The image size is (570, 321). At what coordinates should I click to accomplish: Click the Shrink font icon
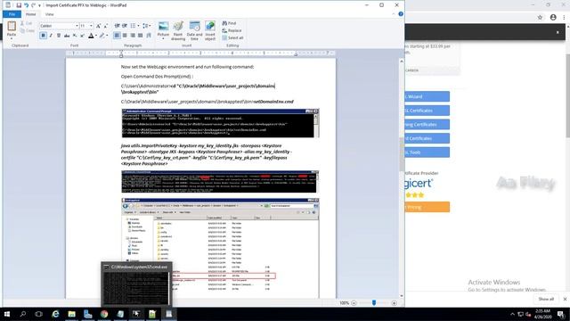[105, 26]
